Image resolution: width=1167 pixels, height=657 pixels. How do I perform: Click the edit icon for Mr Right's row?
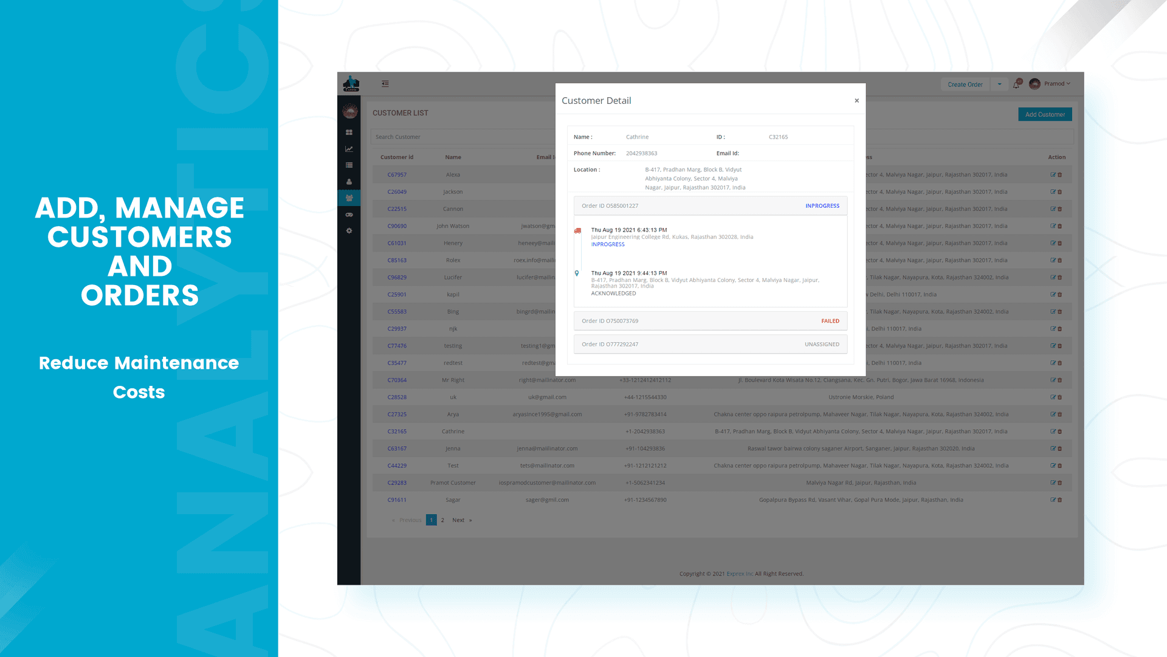point(1053,380)
